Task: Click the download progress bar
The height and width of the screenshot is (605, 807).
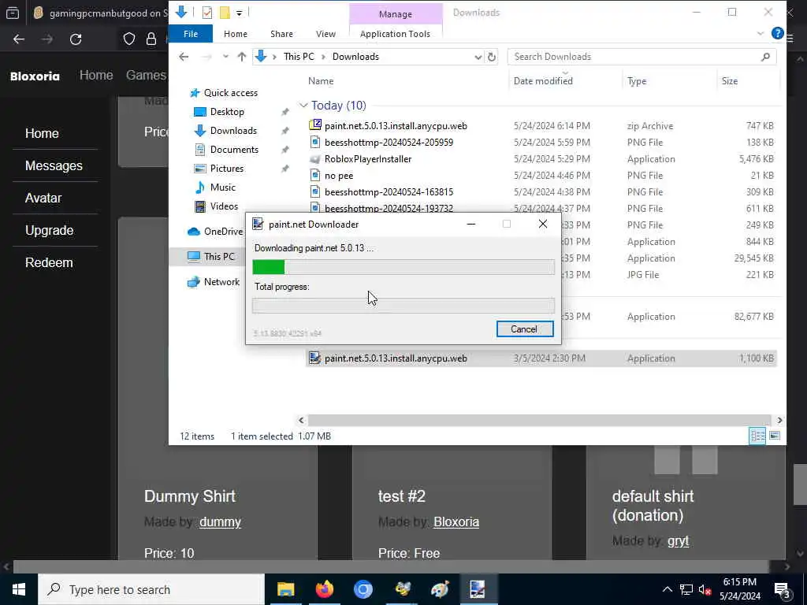Action: tap(403, 267)
